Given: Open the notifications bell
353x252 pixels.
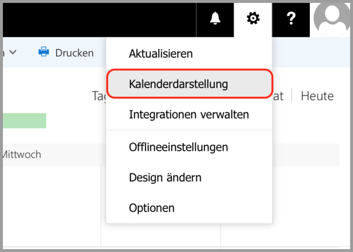Looking at the screenshot, I should pos(215,19).
